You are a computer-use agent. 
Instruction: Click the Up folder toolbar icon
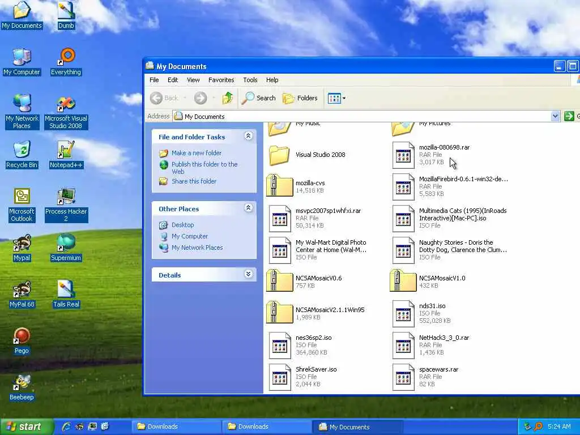coord(228,98)
